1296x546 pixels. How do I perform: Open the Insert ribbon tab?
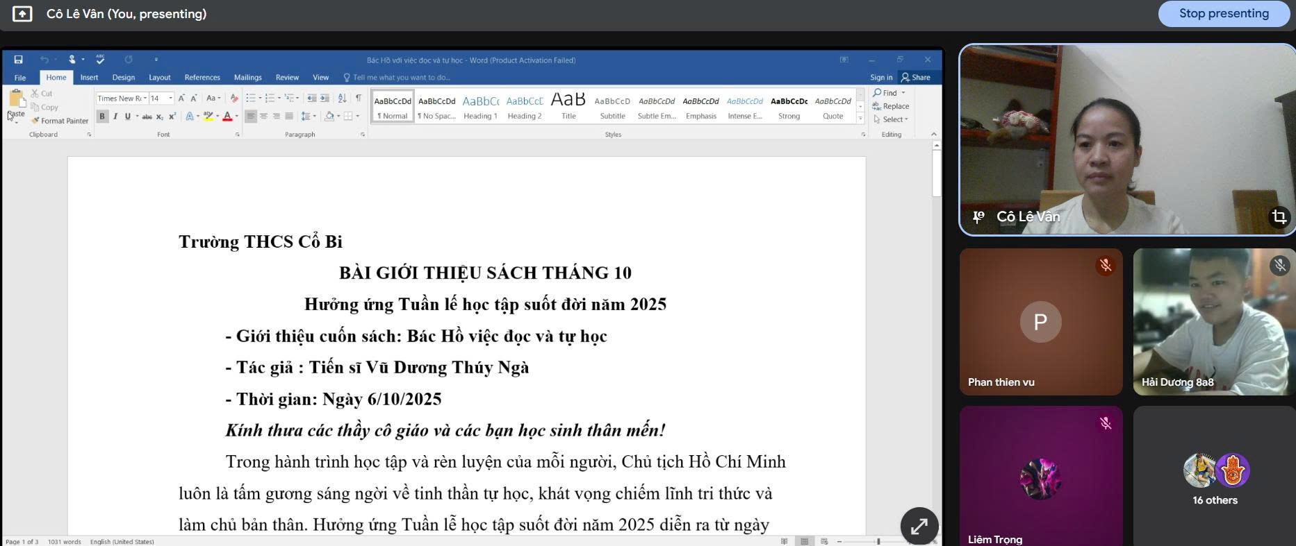[89, 78]
